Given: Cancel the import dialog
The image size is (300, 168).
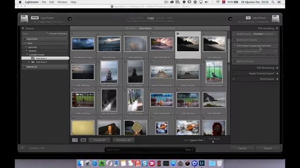Looking at the screenshot, I should click(x=242, y=148).
